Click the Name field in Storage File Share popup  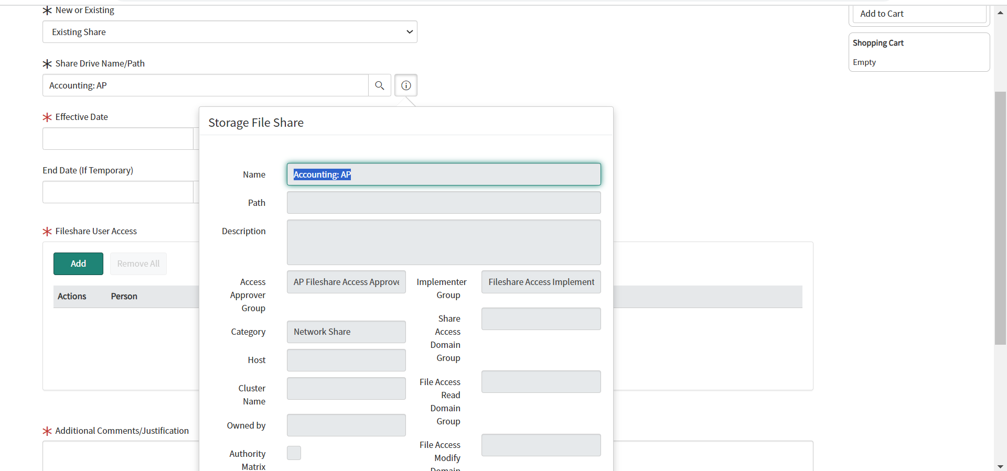tap(444, 174)
